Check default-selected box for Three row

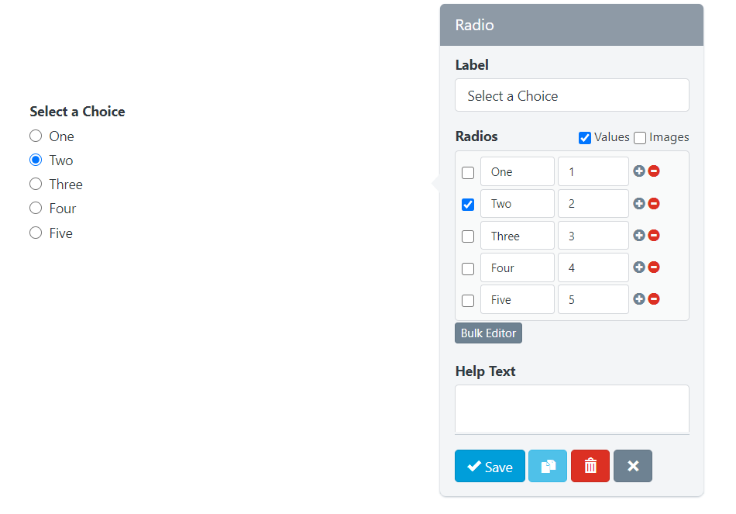click(468, 236)
